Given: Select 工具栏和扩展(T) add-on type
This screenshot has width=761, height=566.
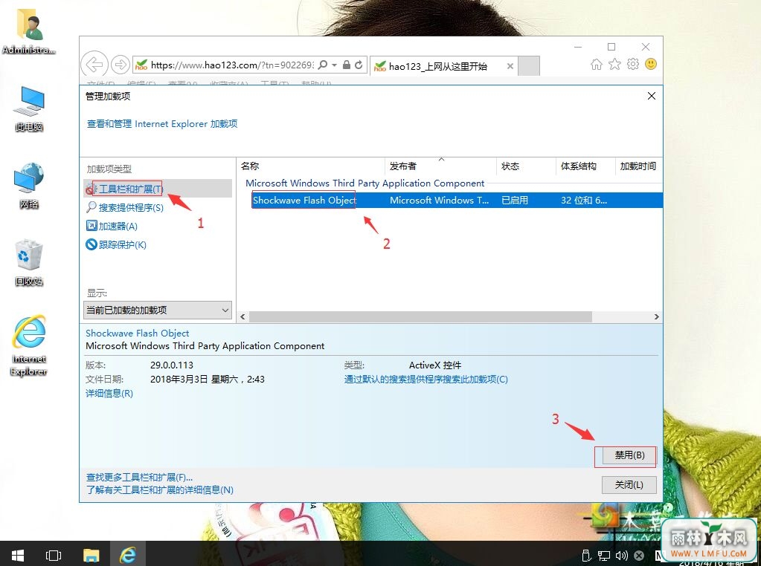Looking at the screenshot, I should [158, 189].
